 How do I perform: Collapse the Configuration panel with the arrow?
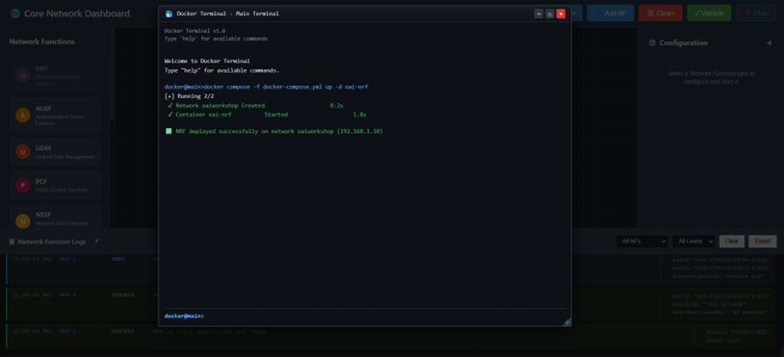(x=769, y=43)
